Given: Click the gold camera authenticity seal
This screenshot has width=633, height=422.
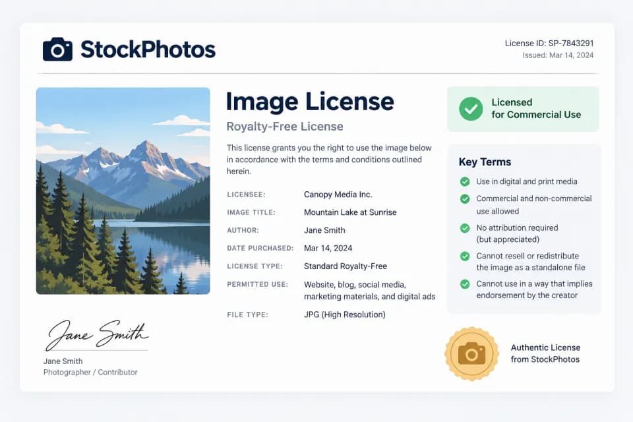Looking at the screenshot, I should point(471,353).
